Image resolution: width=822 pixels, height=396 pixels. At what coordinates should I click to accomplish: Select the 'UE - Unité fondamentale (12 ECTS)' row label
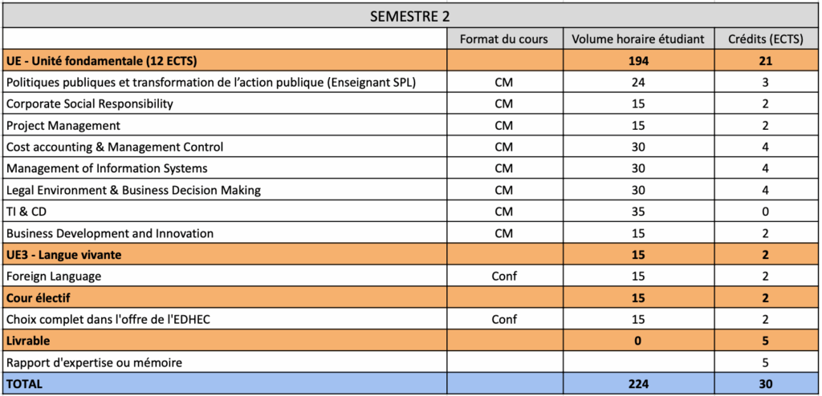[x=101, y=60]
